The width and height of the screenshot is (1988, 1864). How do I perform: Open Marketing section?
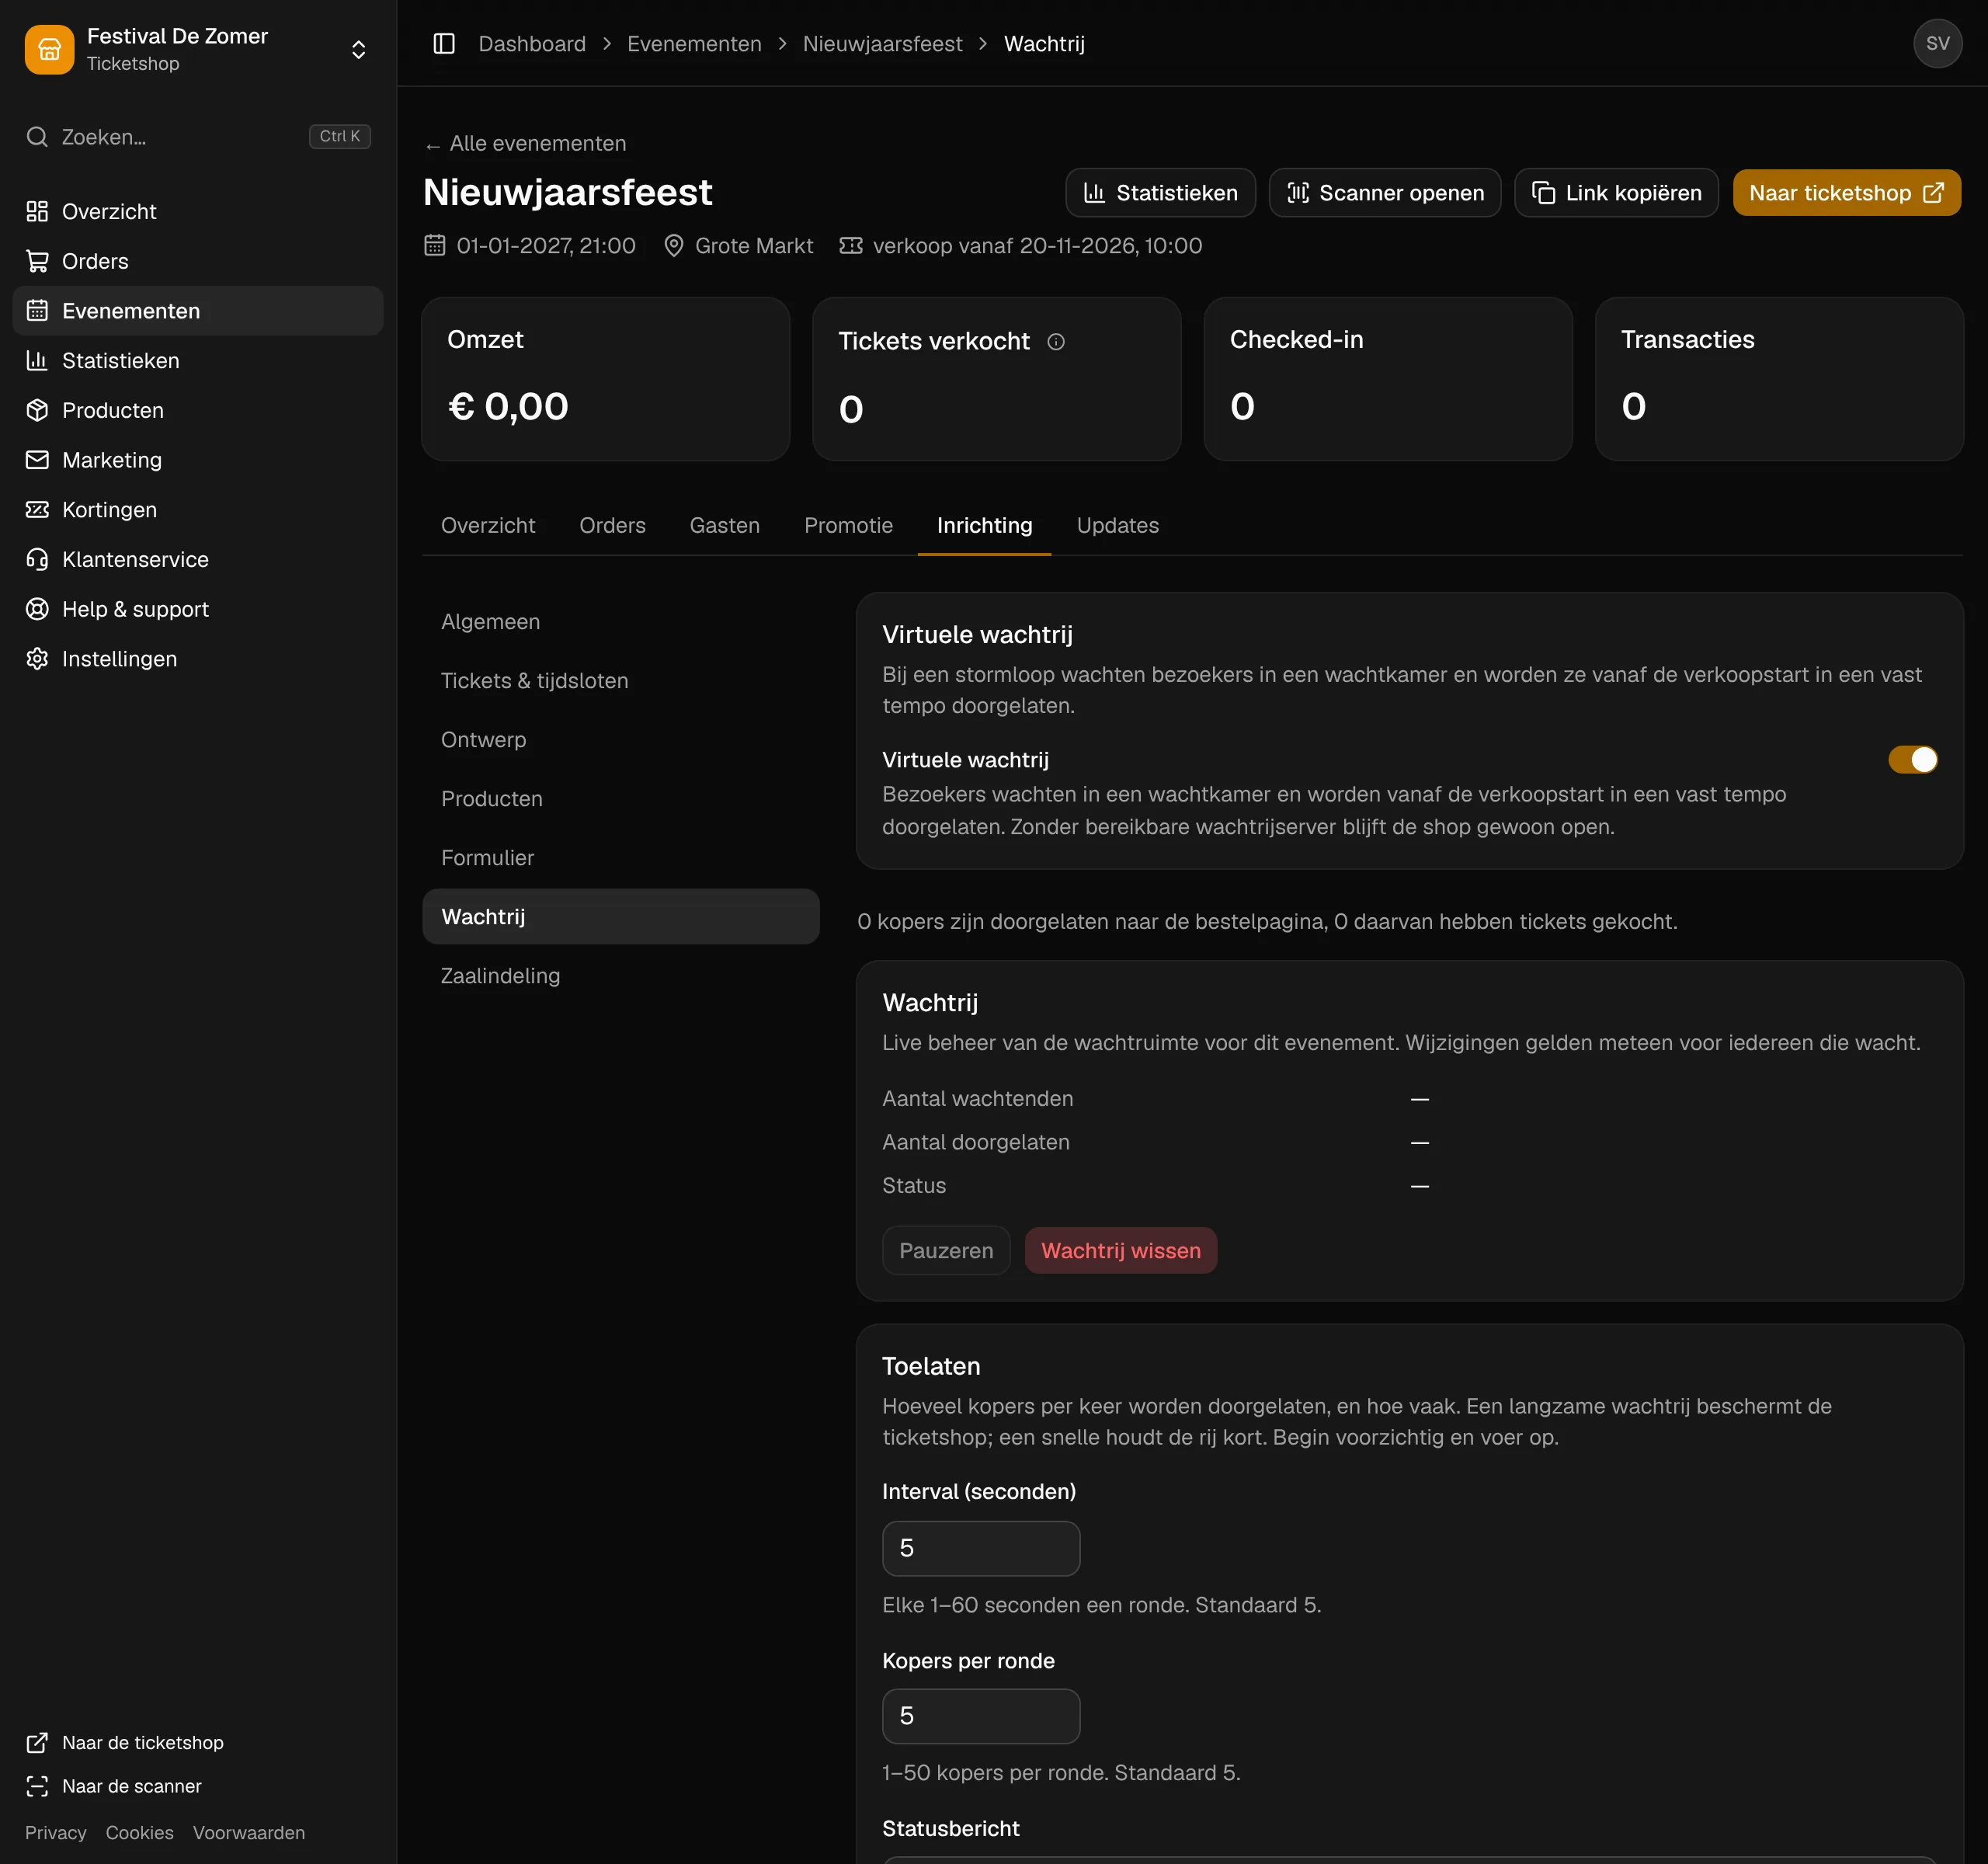coord(198,460)
